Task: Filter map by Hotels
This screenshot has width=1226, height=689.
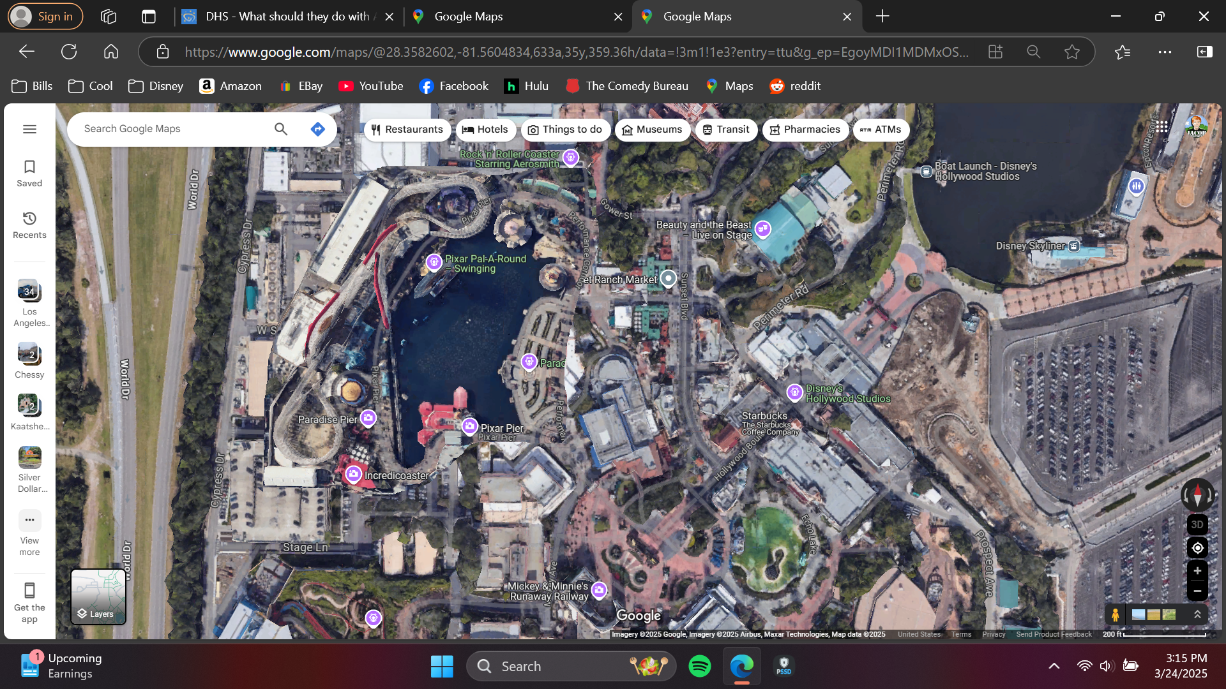Action: coord(485,130)
